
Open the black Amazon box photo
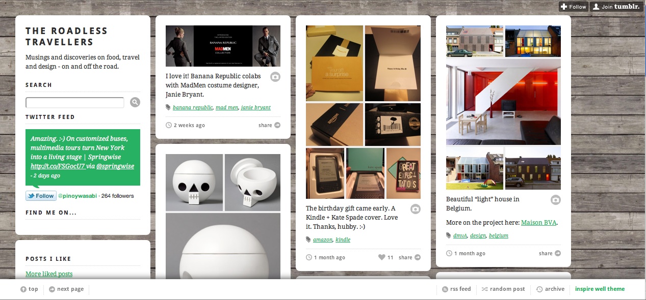[334, 125]
